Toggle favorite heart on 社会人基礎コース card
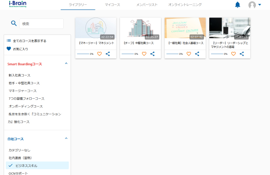Viewport: 270px width, 175px height. point(189,54)
